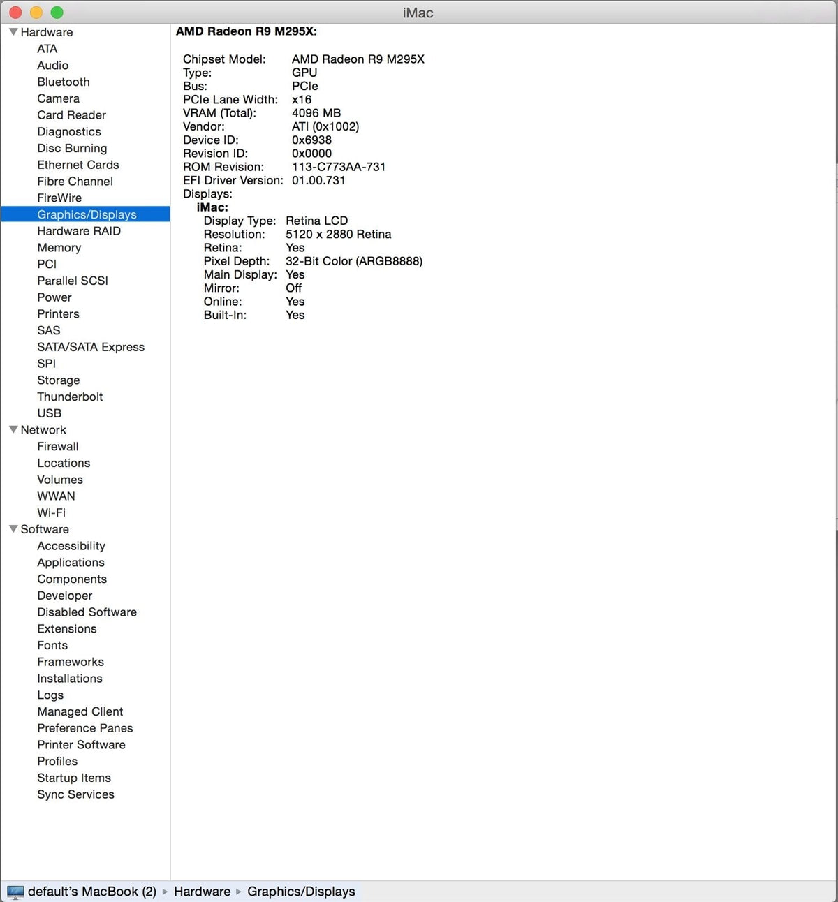Collapse the Network section triangle
The image size is (838, 902).
[x=13, y=429]
